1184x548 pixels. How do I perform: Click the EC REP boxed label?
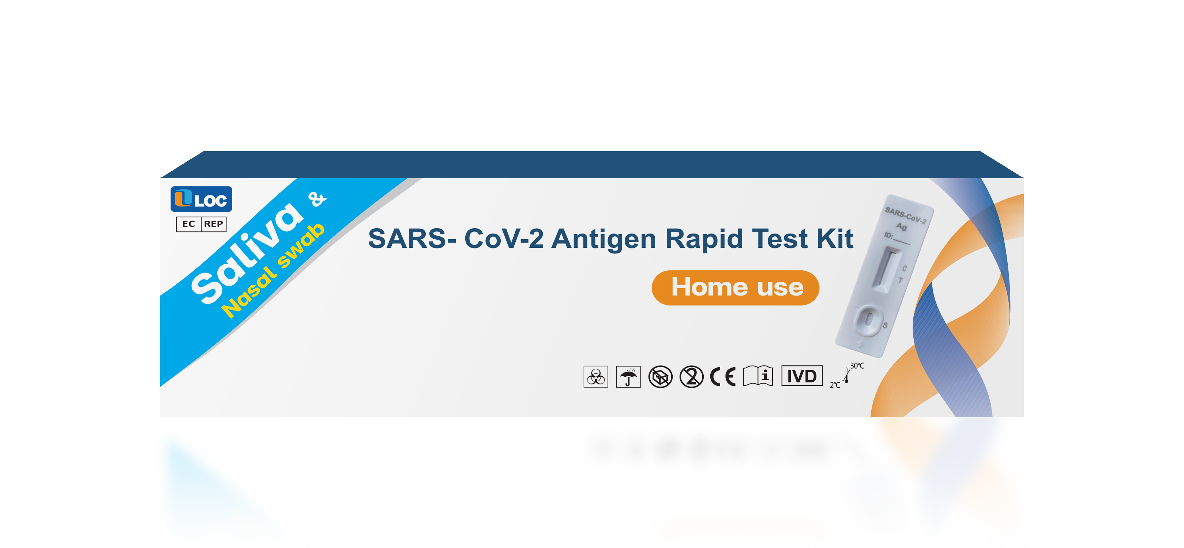click(201, 224)
